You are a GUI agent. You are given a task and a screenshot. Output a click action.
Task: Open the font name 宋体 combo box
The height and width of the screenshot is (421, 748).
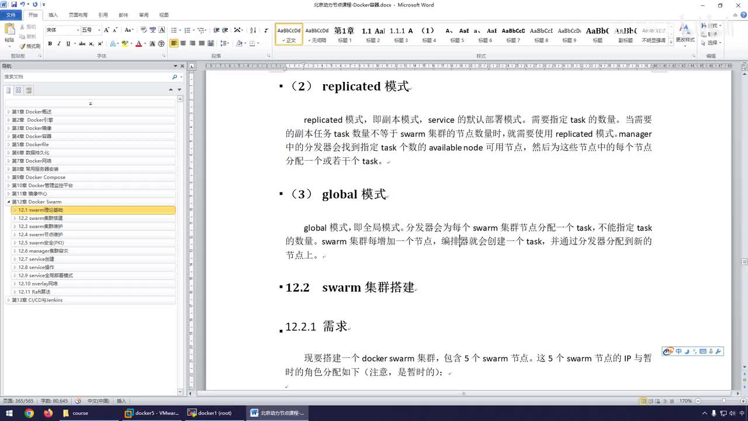pyautogui.click(x=63, y=30)
